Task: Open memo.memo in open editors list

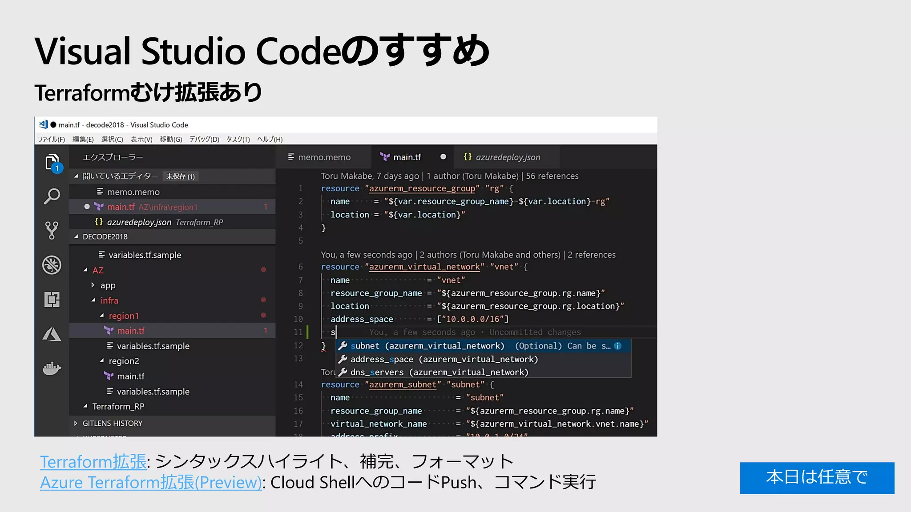Action: coord(172,192)
